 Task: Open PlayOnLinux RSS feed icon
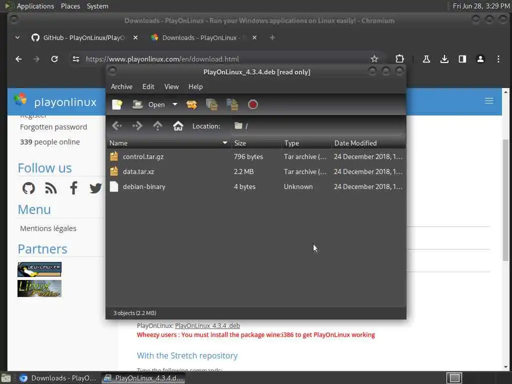coord(51,188)
